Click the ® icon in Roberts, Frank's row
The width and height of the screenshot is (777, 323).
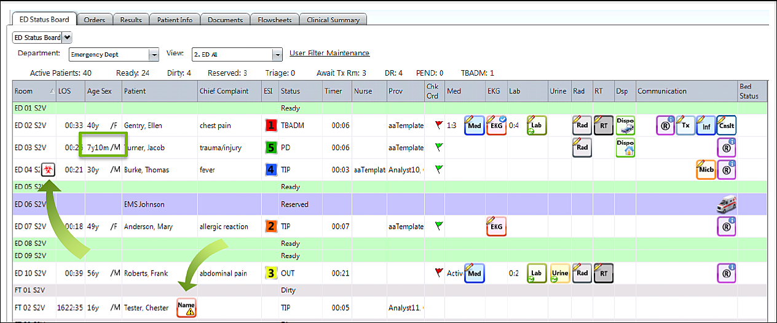click(727, 273)
